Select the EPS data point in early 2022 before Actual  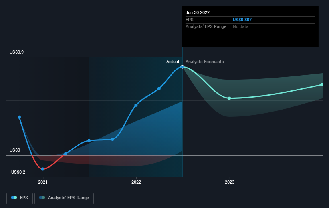click(159, 89)
